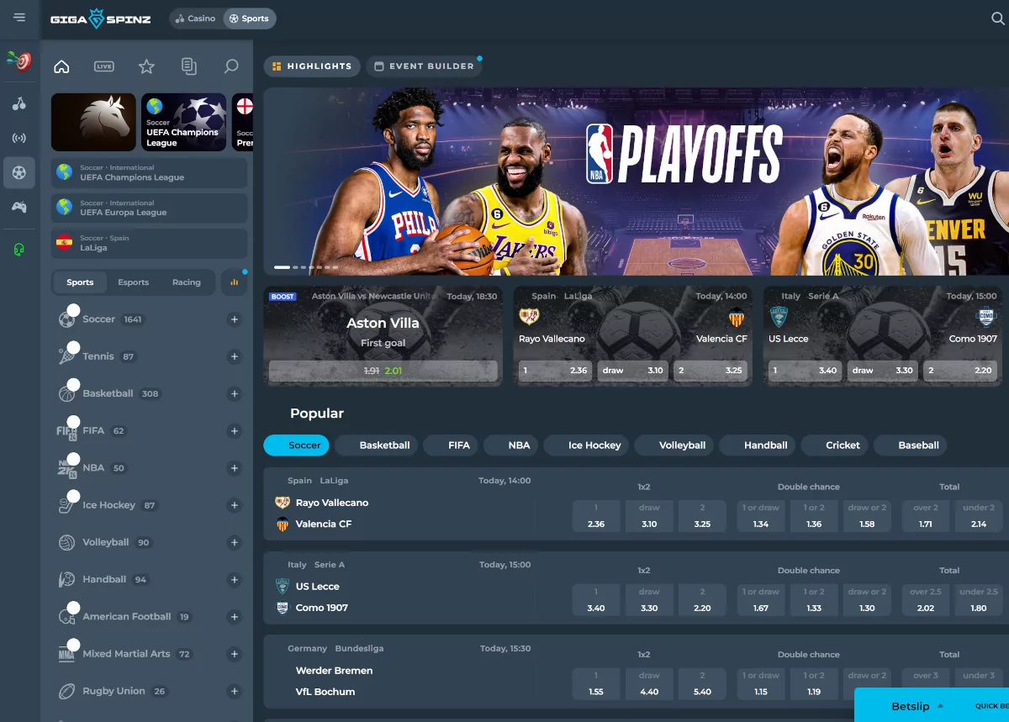Viewport: 1009px width, 722px height.
Task: Open the green headset support icon
Action: tap(19, 250)
